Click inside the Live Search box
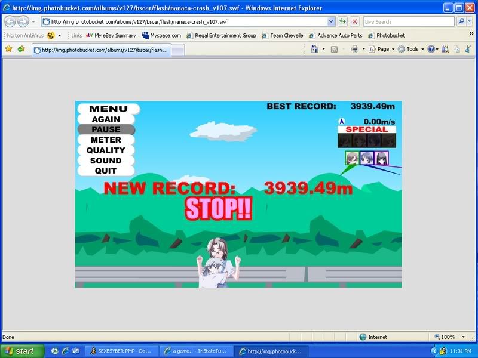478x358 pixels. 408,21
